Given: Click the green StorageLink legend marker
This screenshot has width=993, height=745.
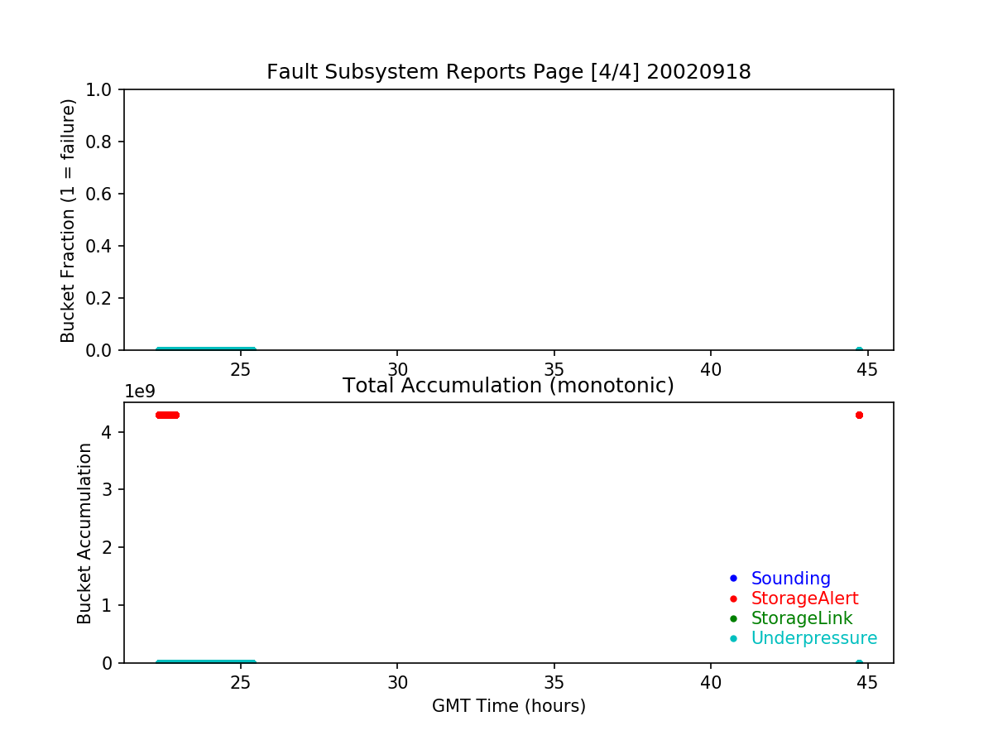Looking at the screenshot, I should (732, 618).
